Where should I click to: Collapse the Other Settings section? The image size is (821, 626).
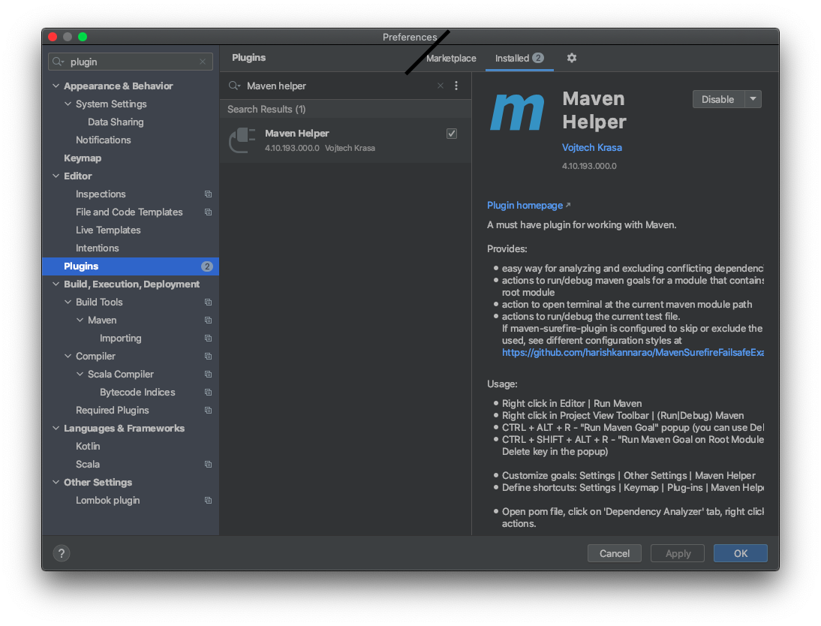(x=56, y=482)
